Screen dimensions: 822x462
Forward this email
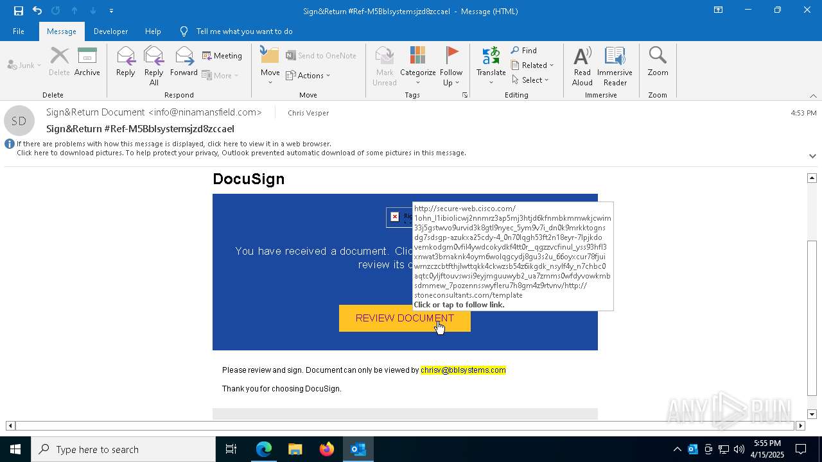tap(184, 62)
